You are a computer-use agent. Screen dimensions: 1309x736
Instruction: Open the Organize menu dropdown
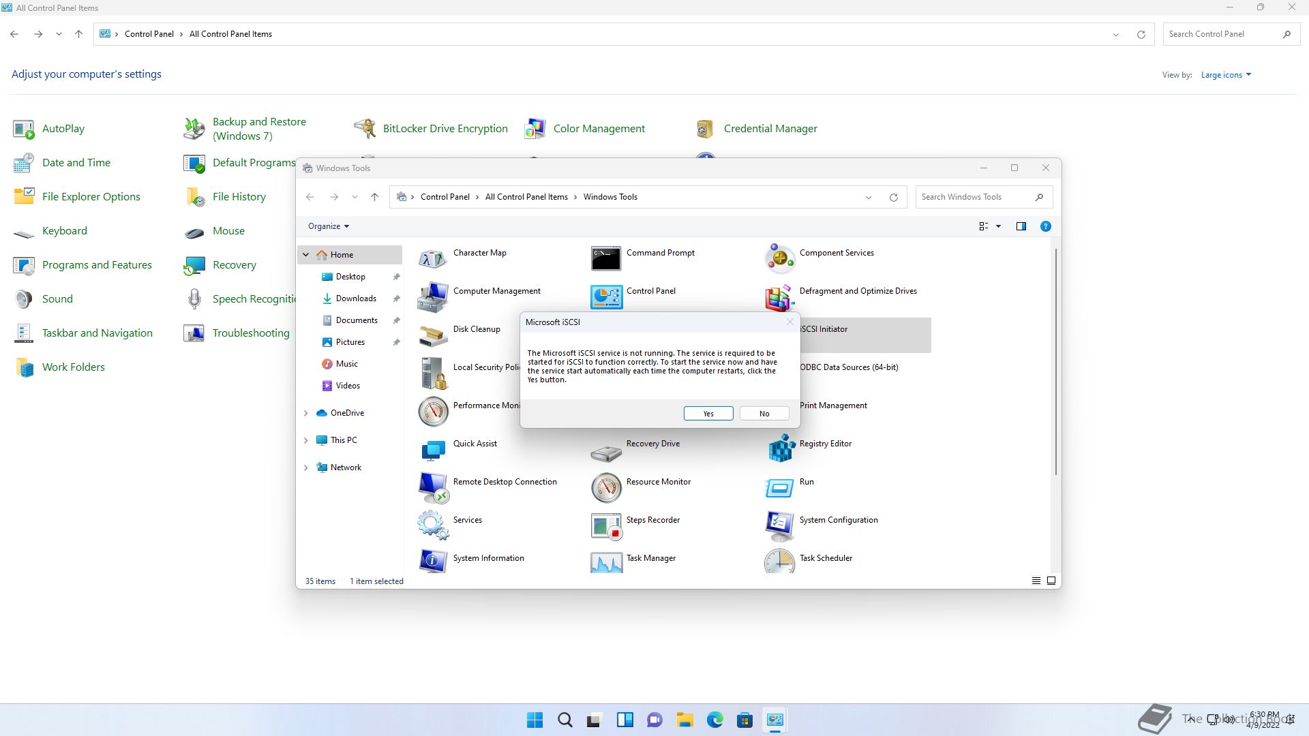pos(329,226)
